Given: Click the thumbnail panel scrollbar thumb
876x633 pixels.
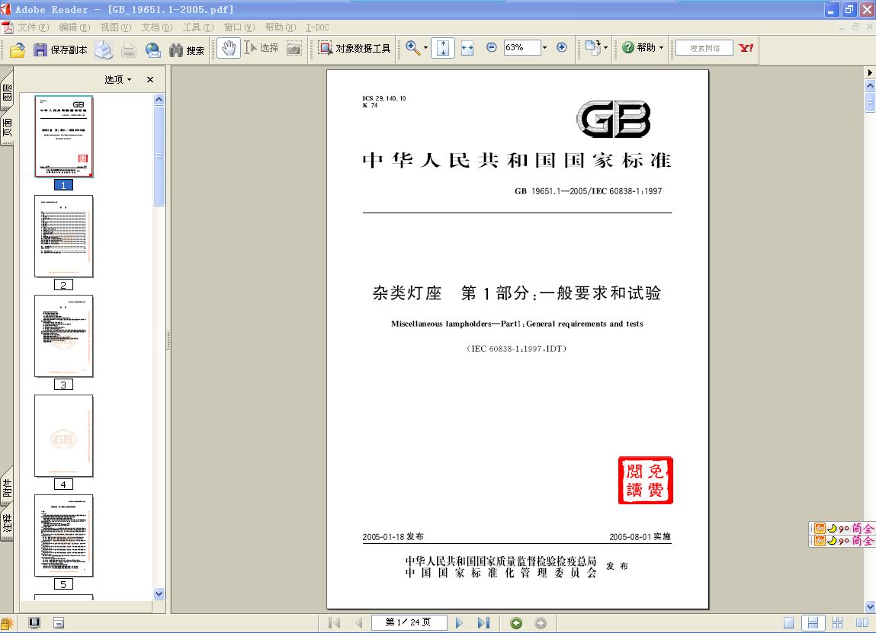Looking at the screenshot, I should click(159, 155).
